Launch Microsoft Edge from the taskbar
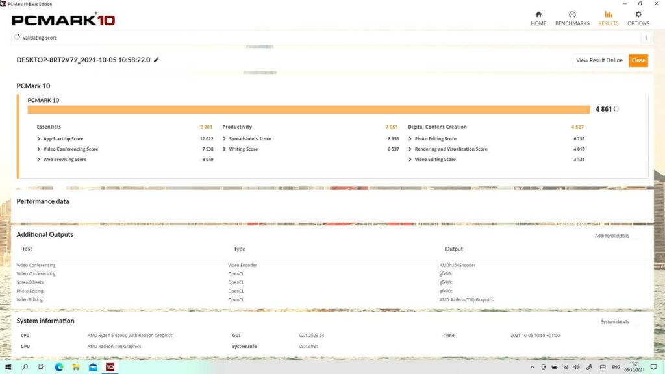665x374 pixels. click(x=59, y=367)
